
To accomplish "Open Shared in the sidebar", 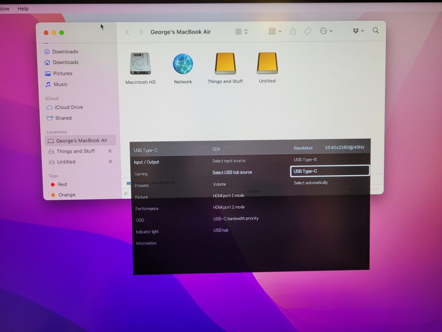I will 59,118.
